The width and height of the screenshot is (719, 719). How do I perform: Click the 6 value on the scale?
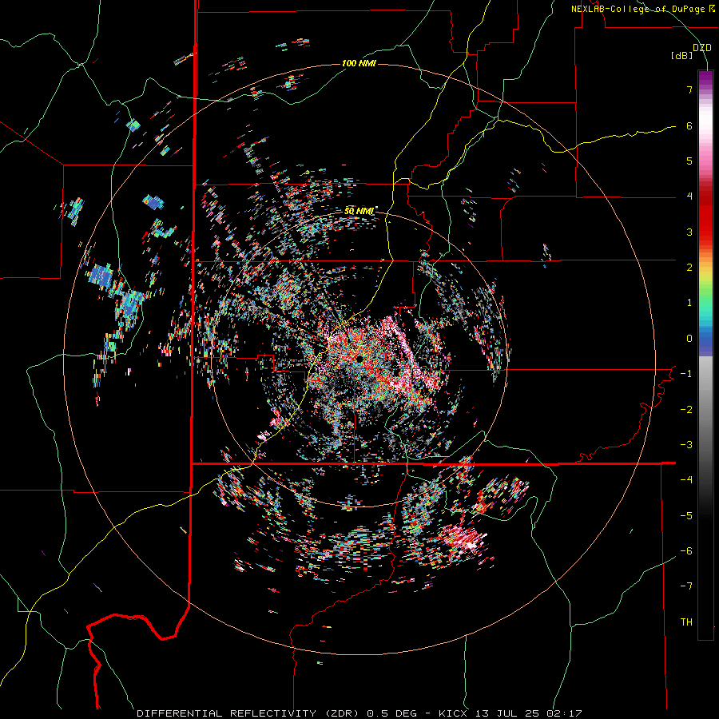click(689, 125)
